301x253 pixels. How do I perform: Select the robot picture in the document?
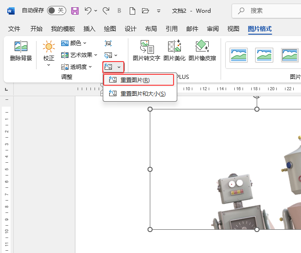pos(226,169)
